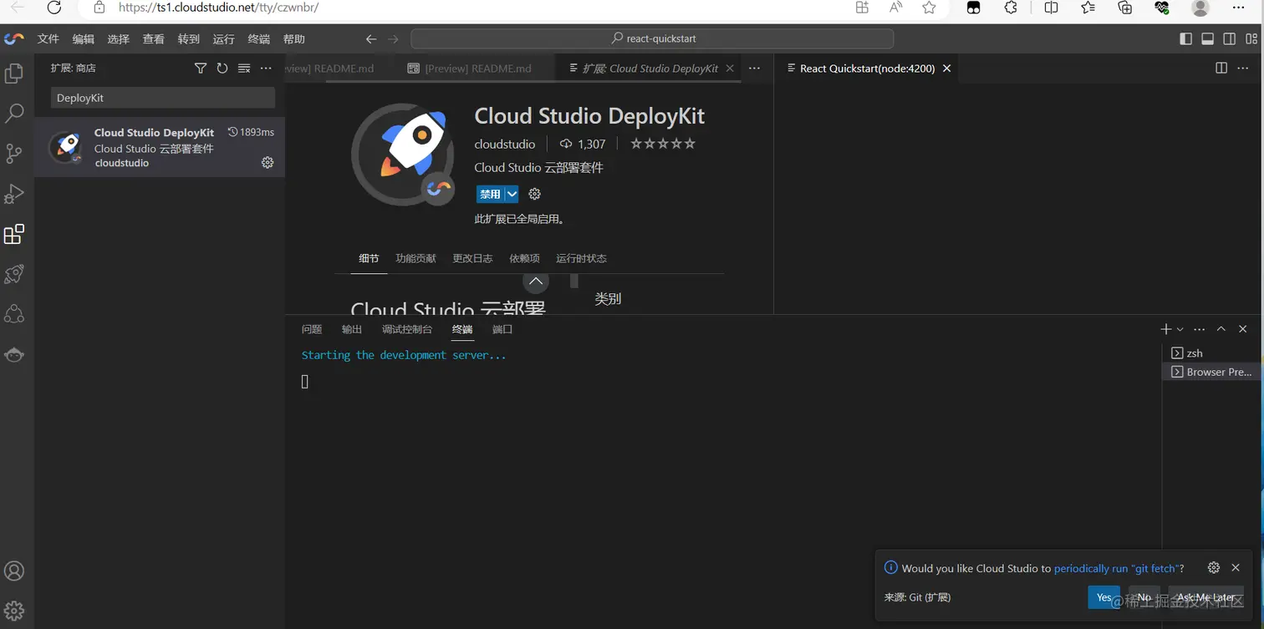This screenshot has width=1264, height=629.
Task: Open customize layout icon in title bar
Action: [x=1251, y=38]
